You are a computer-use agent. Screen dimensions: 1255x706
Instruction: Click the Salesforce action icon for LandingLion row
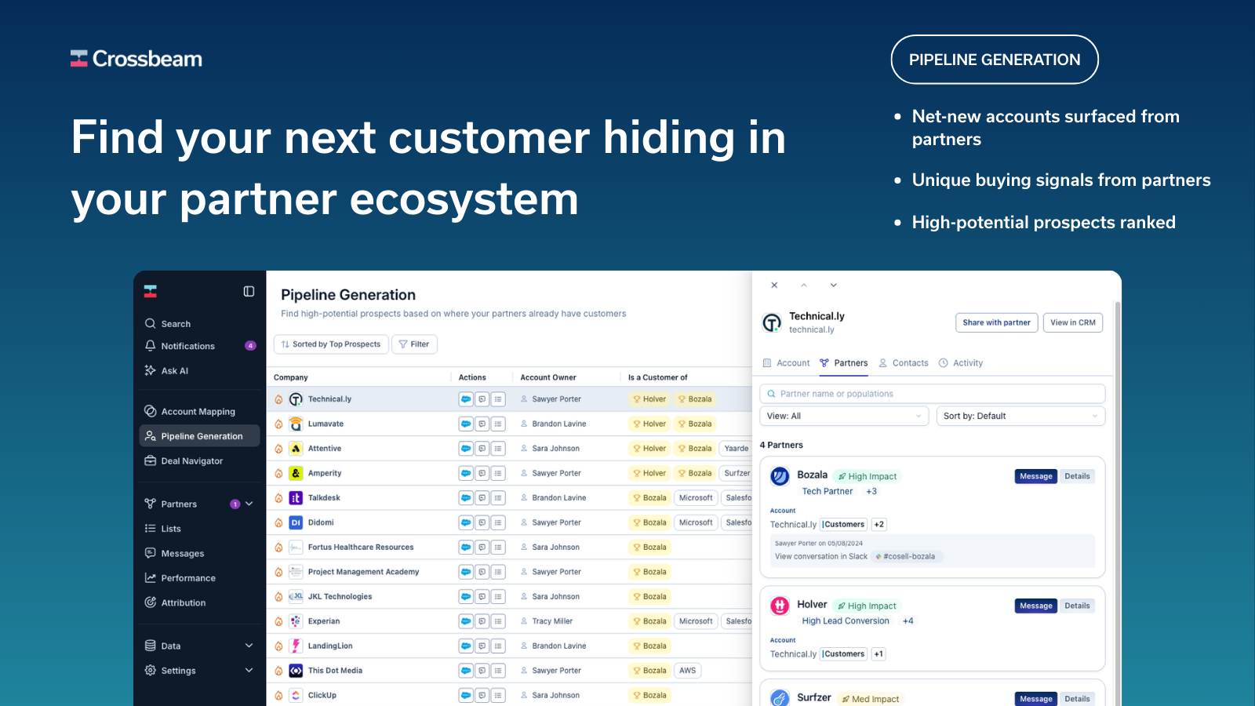coord(466,646)
